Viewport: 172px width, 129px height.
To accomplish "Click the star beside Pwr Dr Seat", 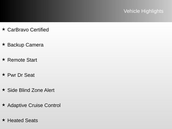I will pyautogui.click(x=3, y=74).
